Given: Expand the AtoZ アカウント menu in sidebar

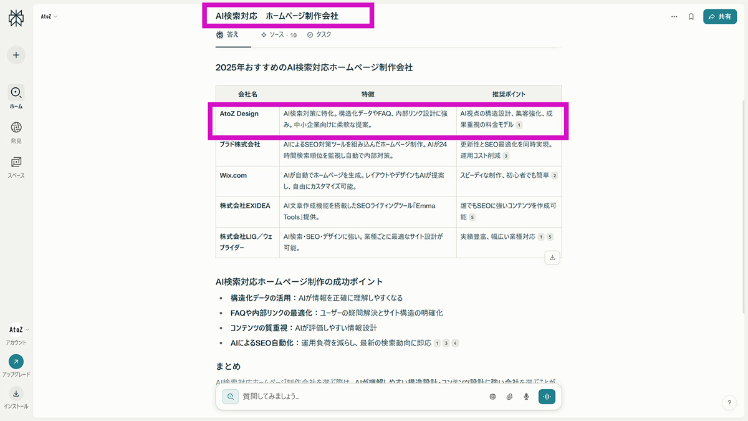Looking at the screenshot, I should (x=19, y=329).
